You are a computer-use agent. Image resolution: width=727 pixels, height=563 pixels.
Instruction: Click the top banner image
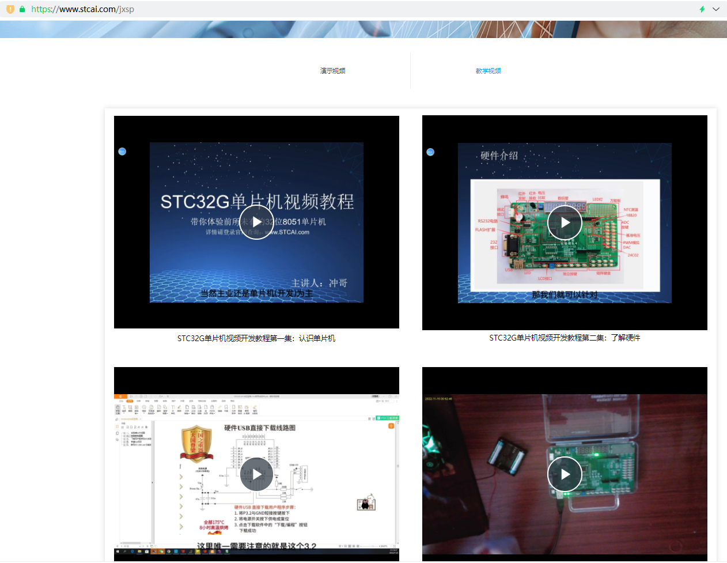point(363,29)
